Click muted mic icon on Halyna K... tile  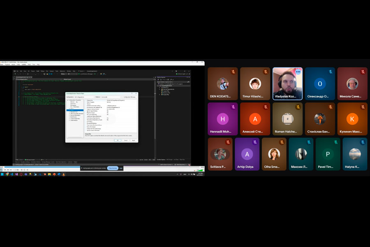click(363, 142)
